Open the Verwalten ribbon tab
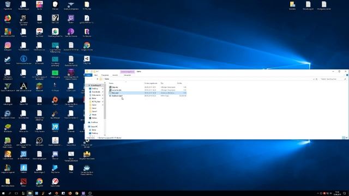349x196 pixels. 127,75
